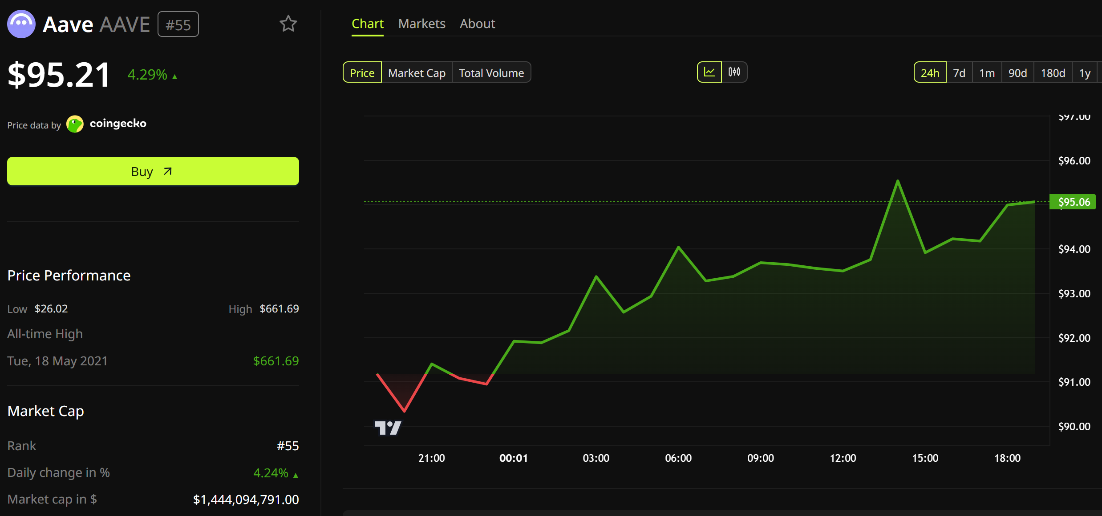1102x516 pixels.
Task: Switch chart data to Market Cap
Action: tap(417, 72)
